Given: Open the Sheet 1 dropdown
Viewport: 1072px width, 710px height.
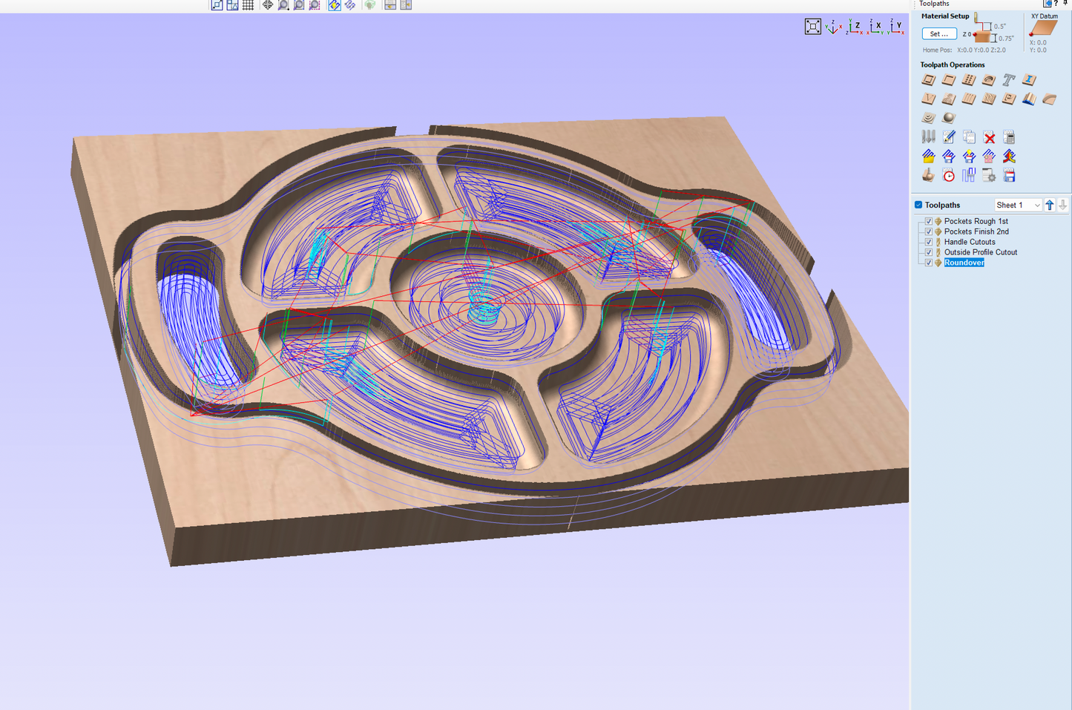Looking at the screenshot, I should pyautogui.click(x=1037, y=205).
